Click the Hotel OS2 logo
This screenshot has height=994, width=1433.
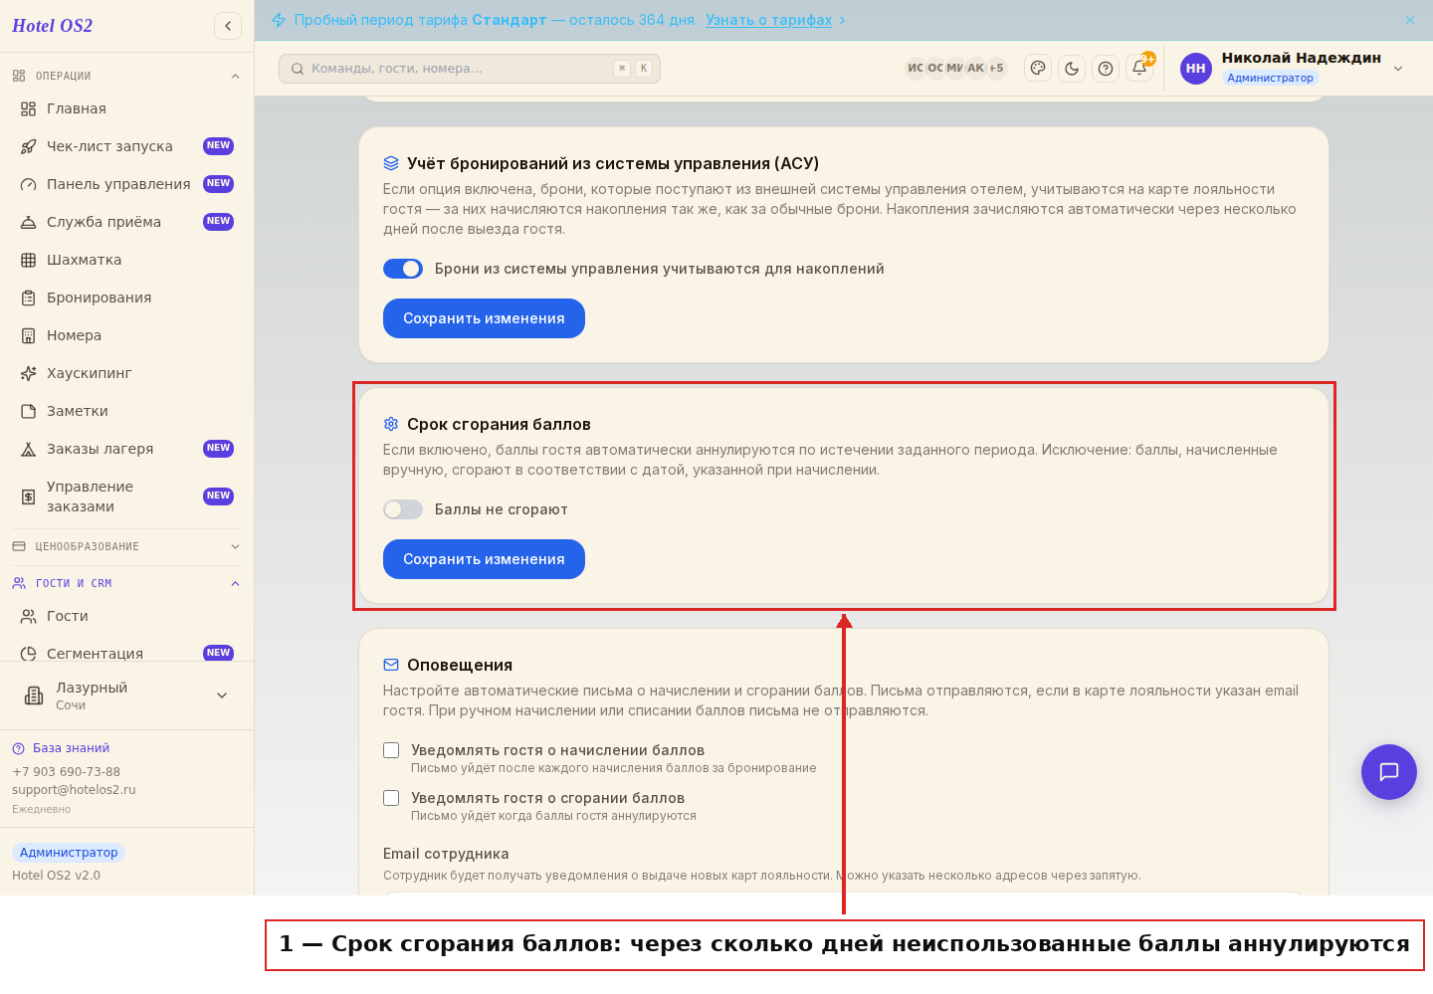point(52,26)
